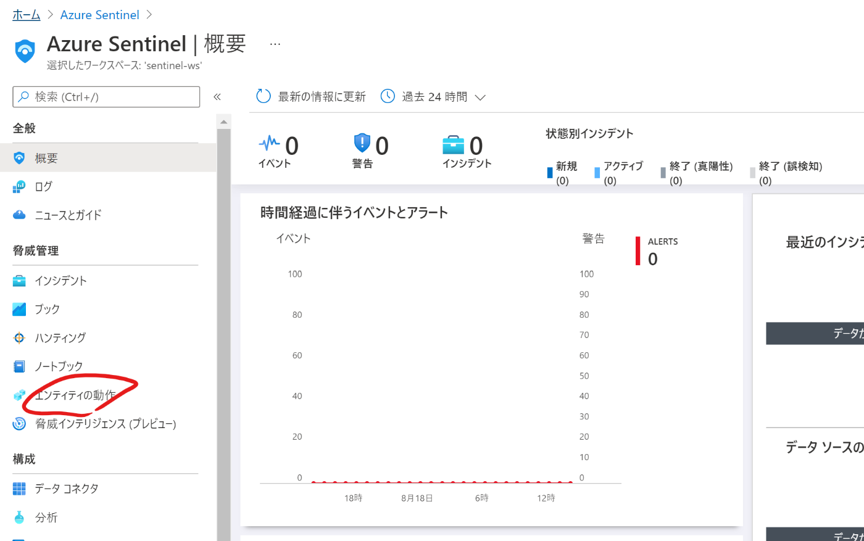The image size is (864, 541).
Task: Click the インシデント briefcase sidebar icon
Action: tap(19, 281)
